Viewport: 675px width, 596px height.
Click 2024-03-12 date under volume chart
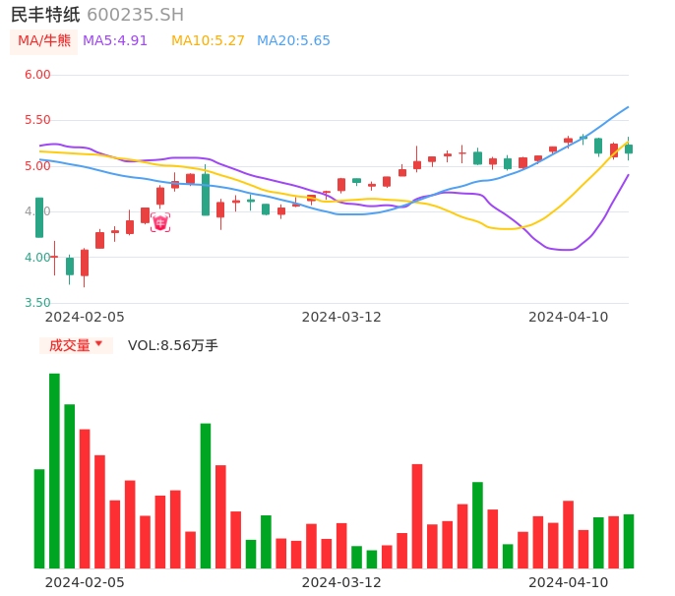(341, 583)
